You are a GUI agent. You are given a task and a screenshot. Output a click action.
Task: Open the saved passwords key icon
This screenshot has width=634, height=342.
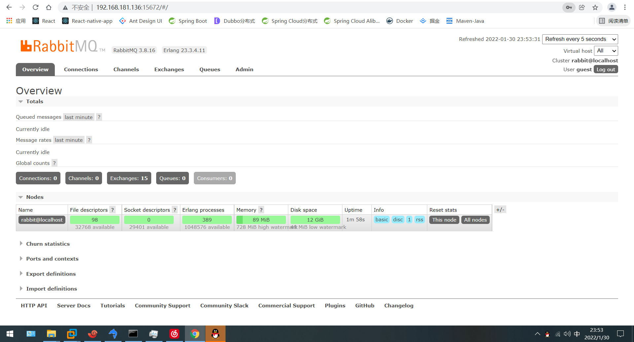coord(569,7)
